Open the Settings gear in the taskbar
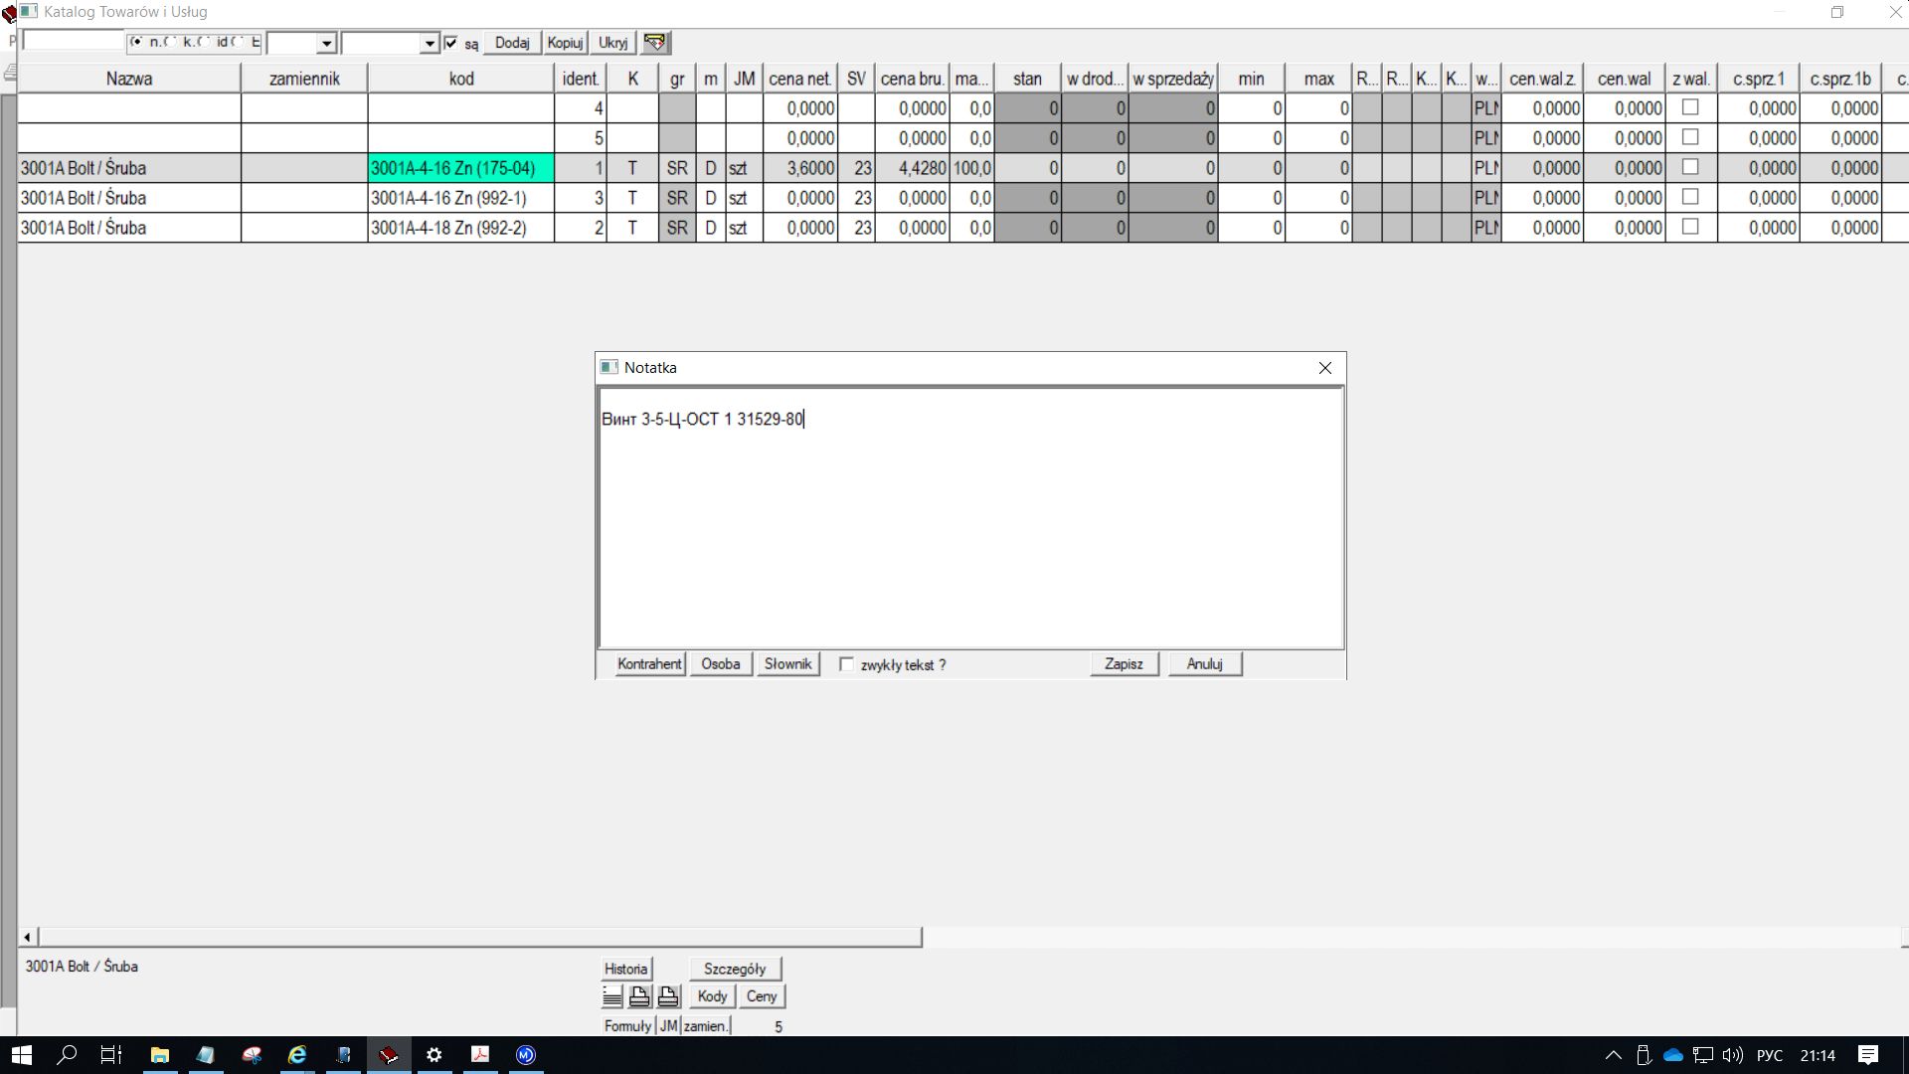The height and width of the screenshot is (1074, 1909). click(434, 1055)
